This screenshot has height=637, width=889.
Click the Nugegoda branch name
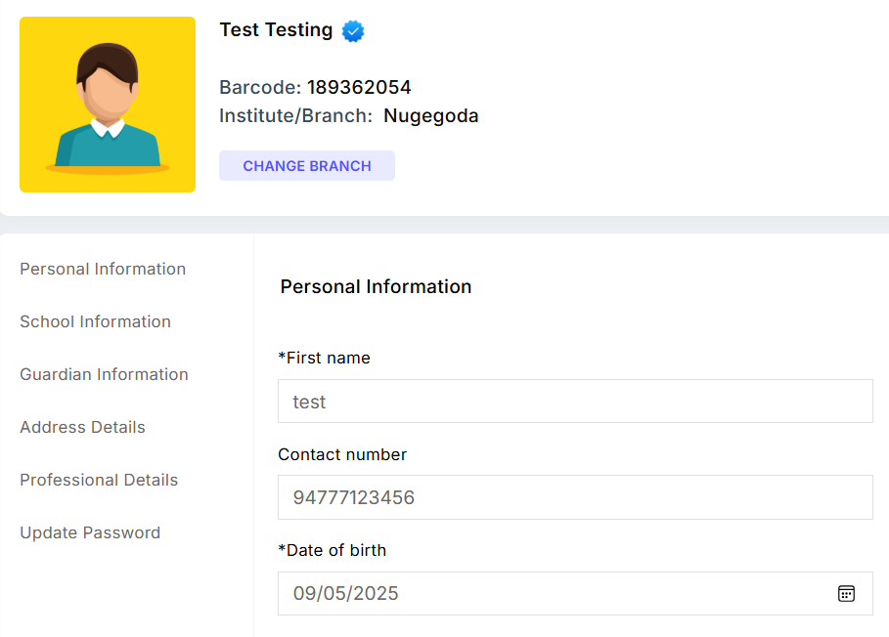430,116
